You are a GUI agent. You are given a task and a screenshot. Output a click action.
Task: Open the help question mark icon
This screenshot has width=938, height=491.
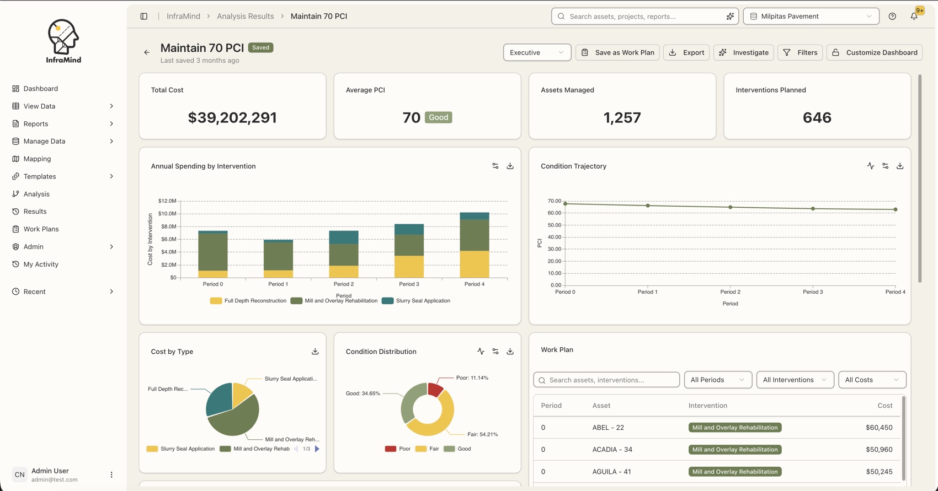[x=892, y=17]
